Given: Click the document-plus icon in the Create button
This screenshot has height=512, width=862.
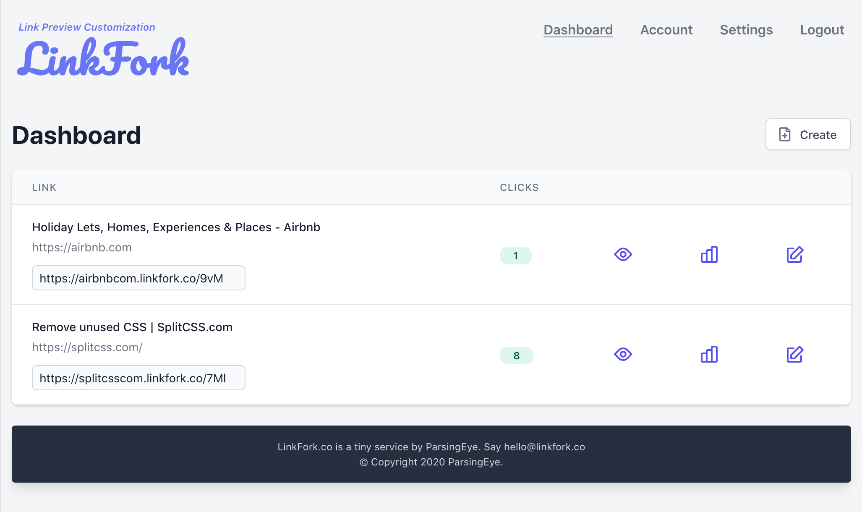Looking at the screenshot, I should tap(784, 135).
